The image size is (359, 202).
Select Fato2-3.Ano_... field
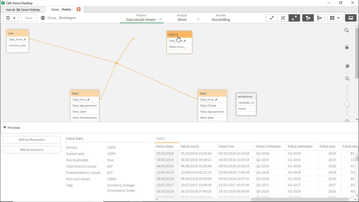click(x=179, y=47)
